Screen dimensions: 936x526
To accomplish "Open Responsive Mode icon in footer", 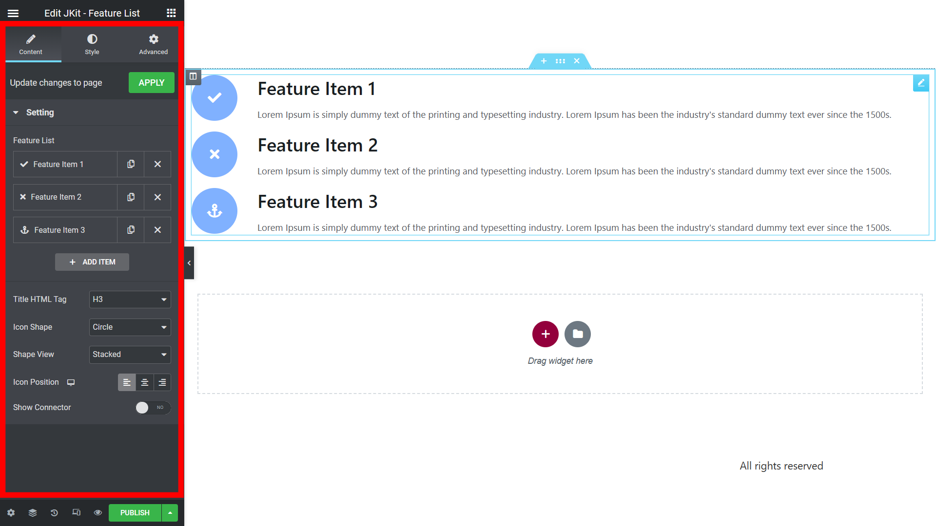I will [76, 513].
